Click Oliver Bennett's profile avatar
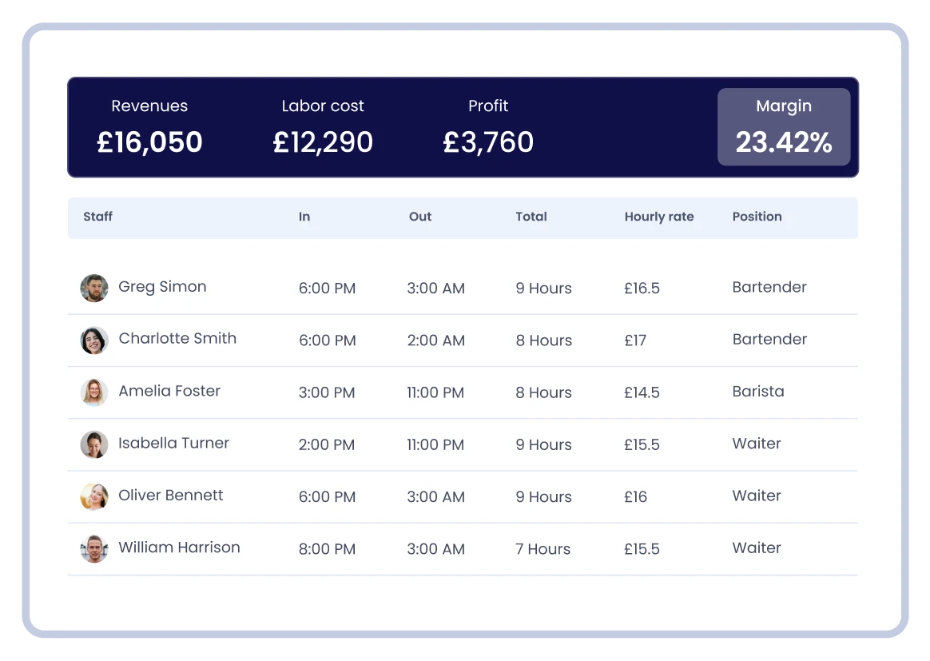 click(x=93, y=496)
